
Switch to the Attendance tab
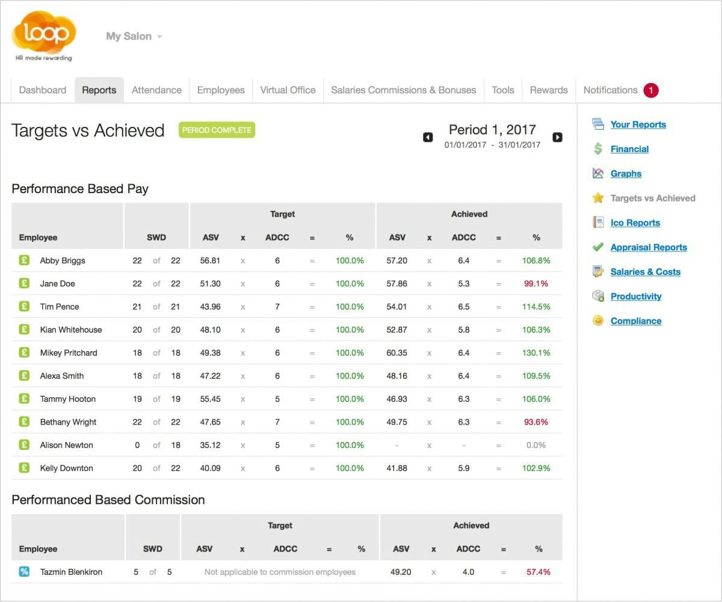pyautogui.click(x=156, y=90)
